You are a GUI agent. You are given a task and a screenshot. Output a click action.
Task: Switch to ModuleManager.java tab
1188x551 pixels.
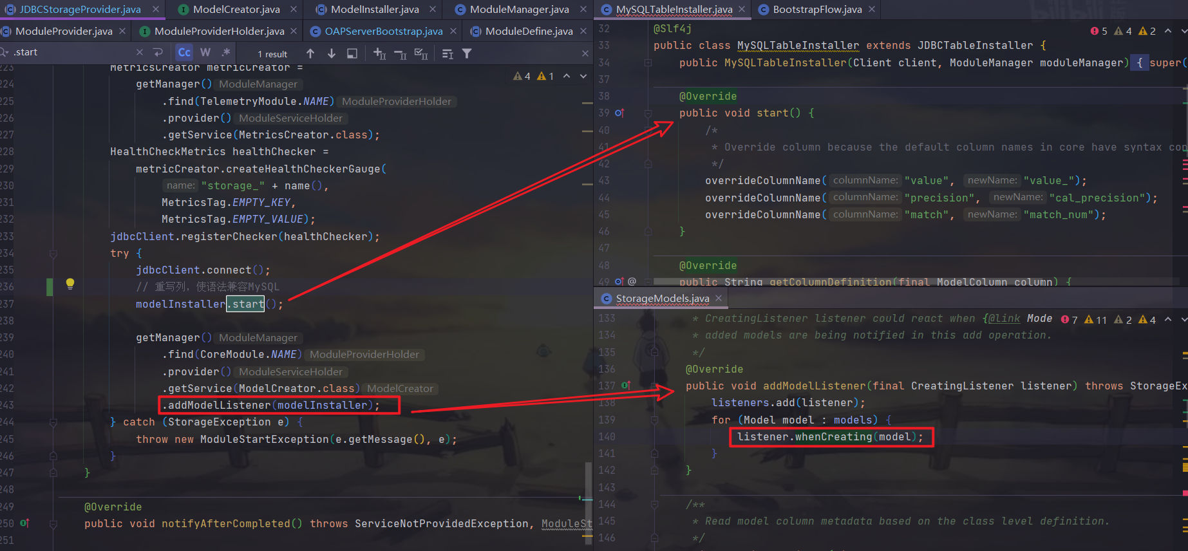tap(519, 10)
